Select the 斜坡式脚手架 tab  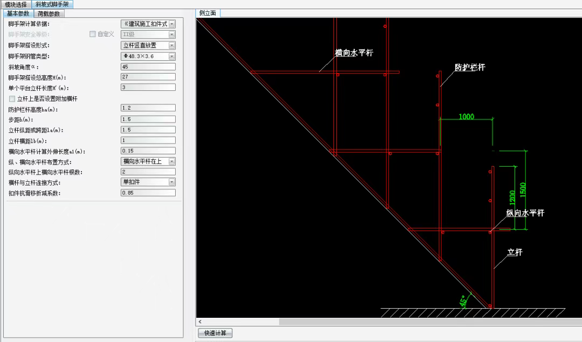52,4
